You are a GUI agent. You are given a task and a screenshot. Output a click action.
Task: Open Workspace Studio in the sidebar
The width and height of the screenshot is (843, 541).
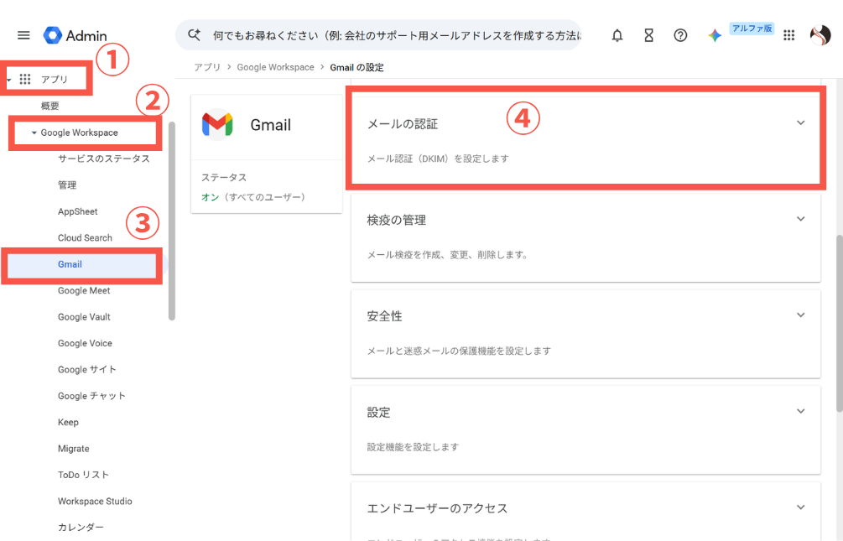[95, 502]
